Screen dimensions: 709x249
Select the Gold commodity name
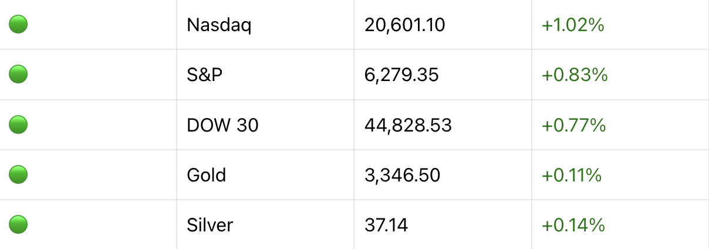pos(206,175)
